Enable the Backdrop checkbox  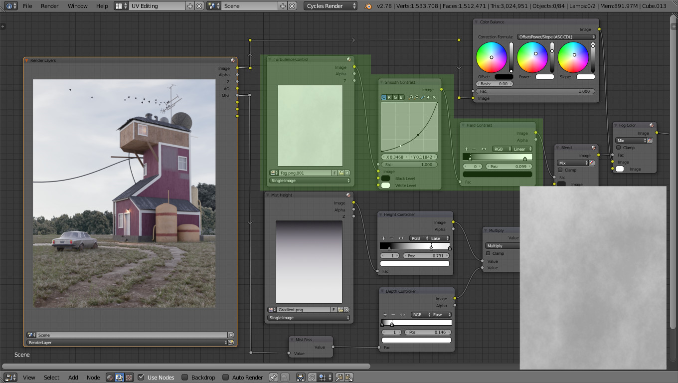[x=185, y=378]
